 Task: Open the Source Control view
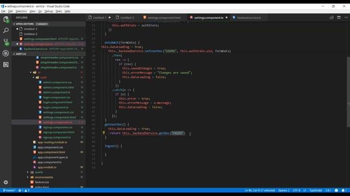click(x=6, y=42)
